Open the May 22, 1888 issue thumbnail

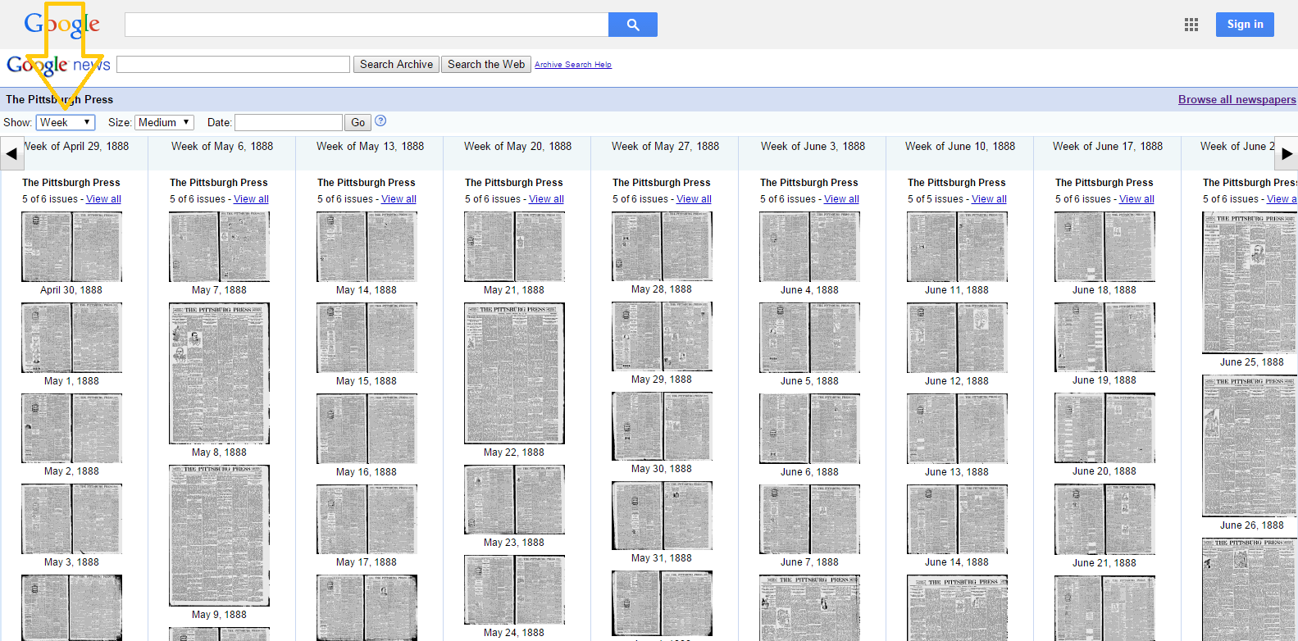click(x=514, y=373)
